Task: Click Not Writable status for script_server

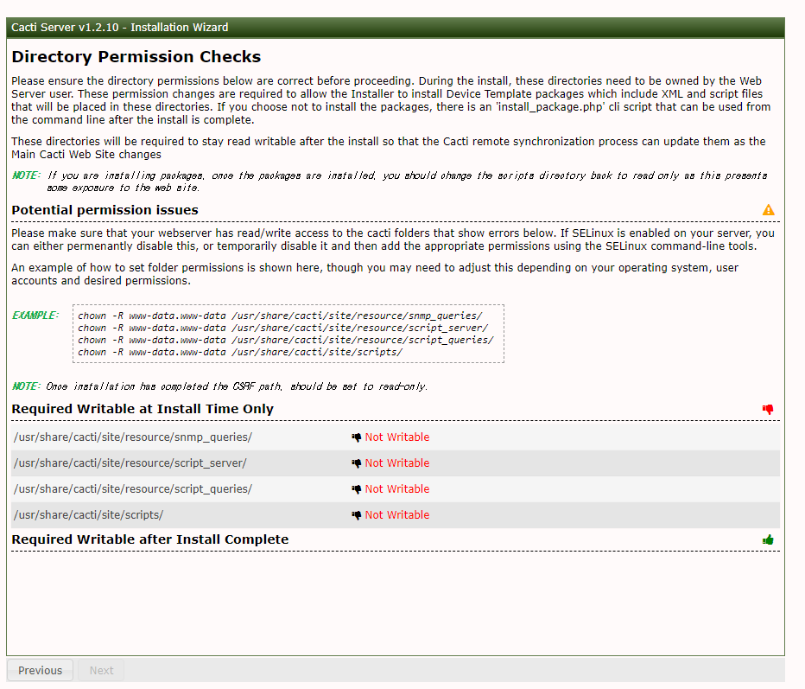Action: tap(396, 463)
